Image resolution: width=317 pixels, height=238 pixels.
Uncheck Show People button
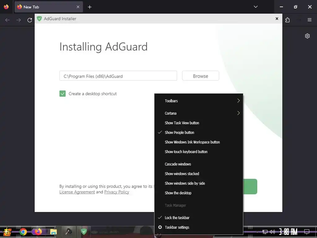(x=199, y=132)
